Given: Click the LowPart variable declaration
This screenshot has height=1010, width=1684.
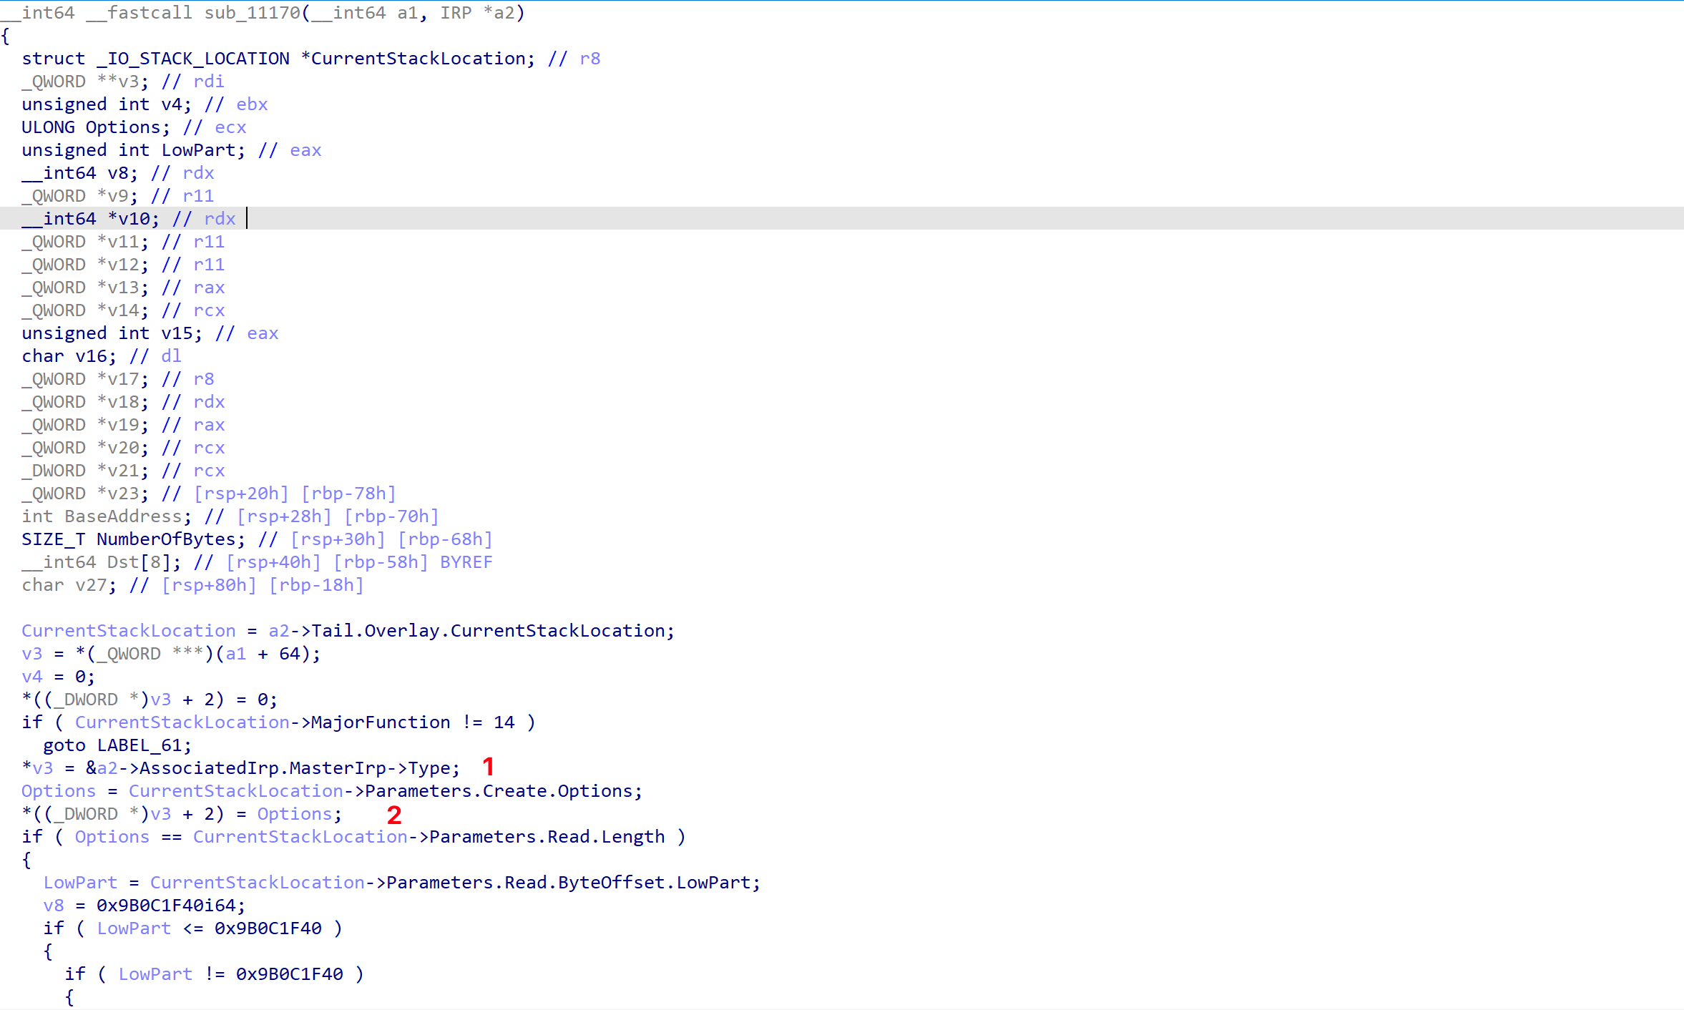Looking at the screenshot, I should (198, 150).
